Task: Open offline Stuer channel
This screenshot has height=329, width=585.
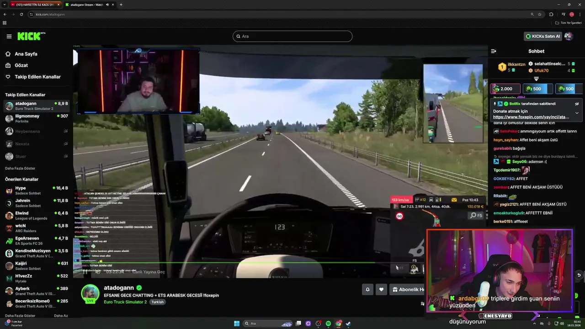Action: pyautogui.click(x=37, y=156)
